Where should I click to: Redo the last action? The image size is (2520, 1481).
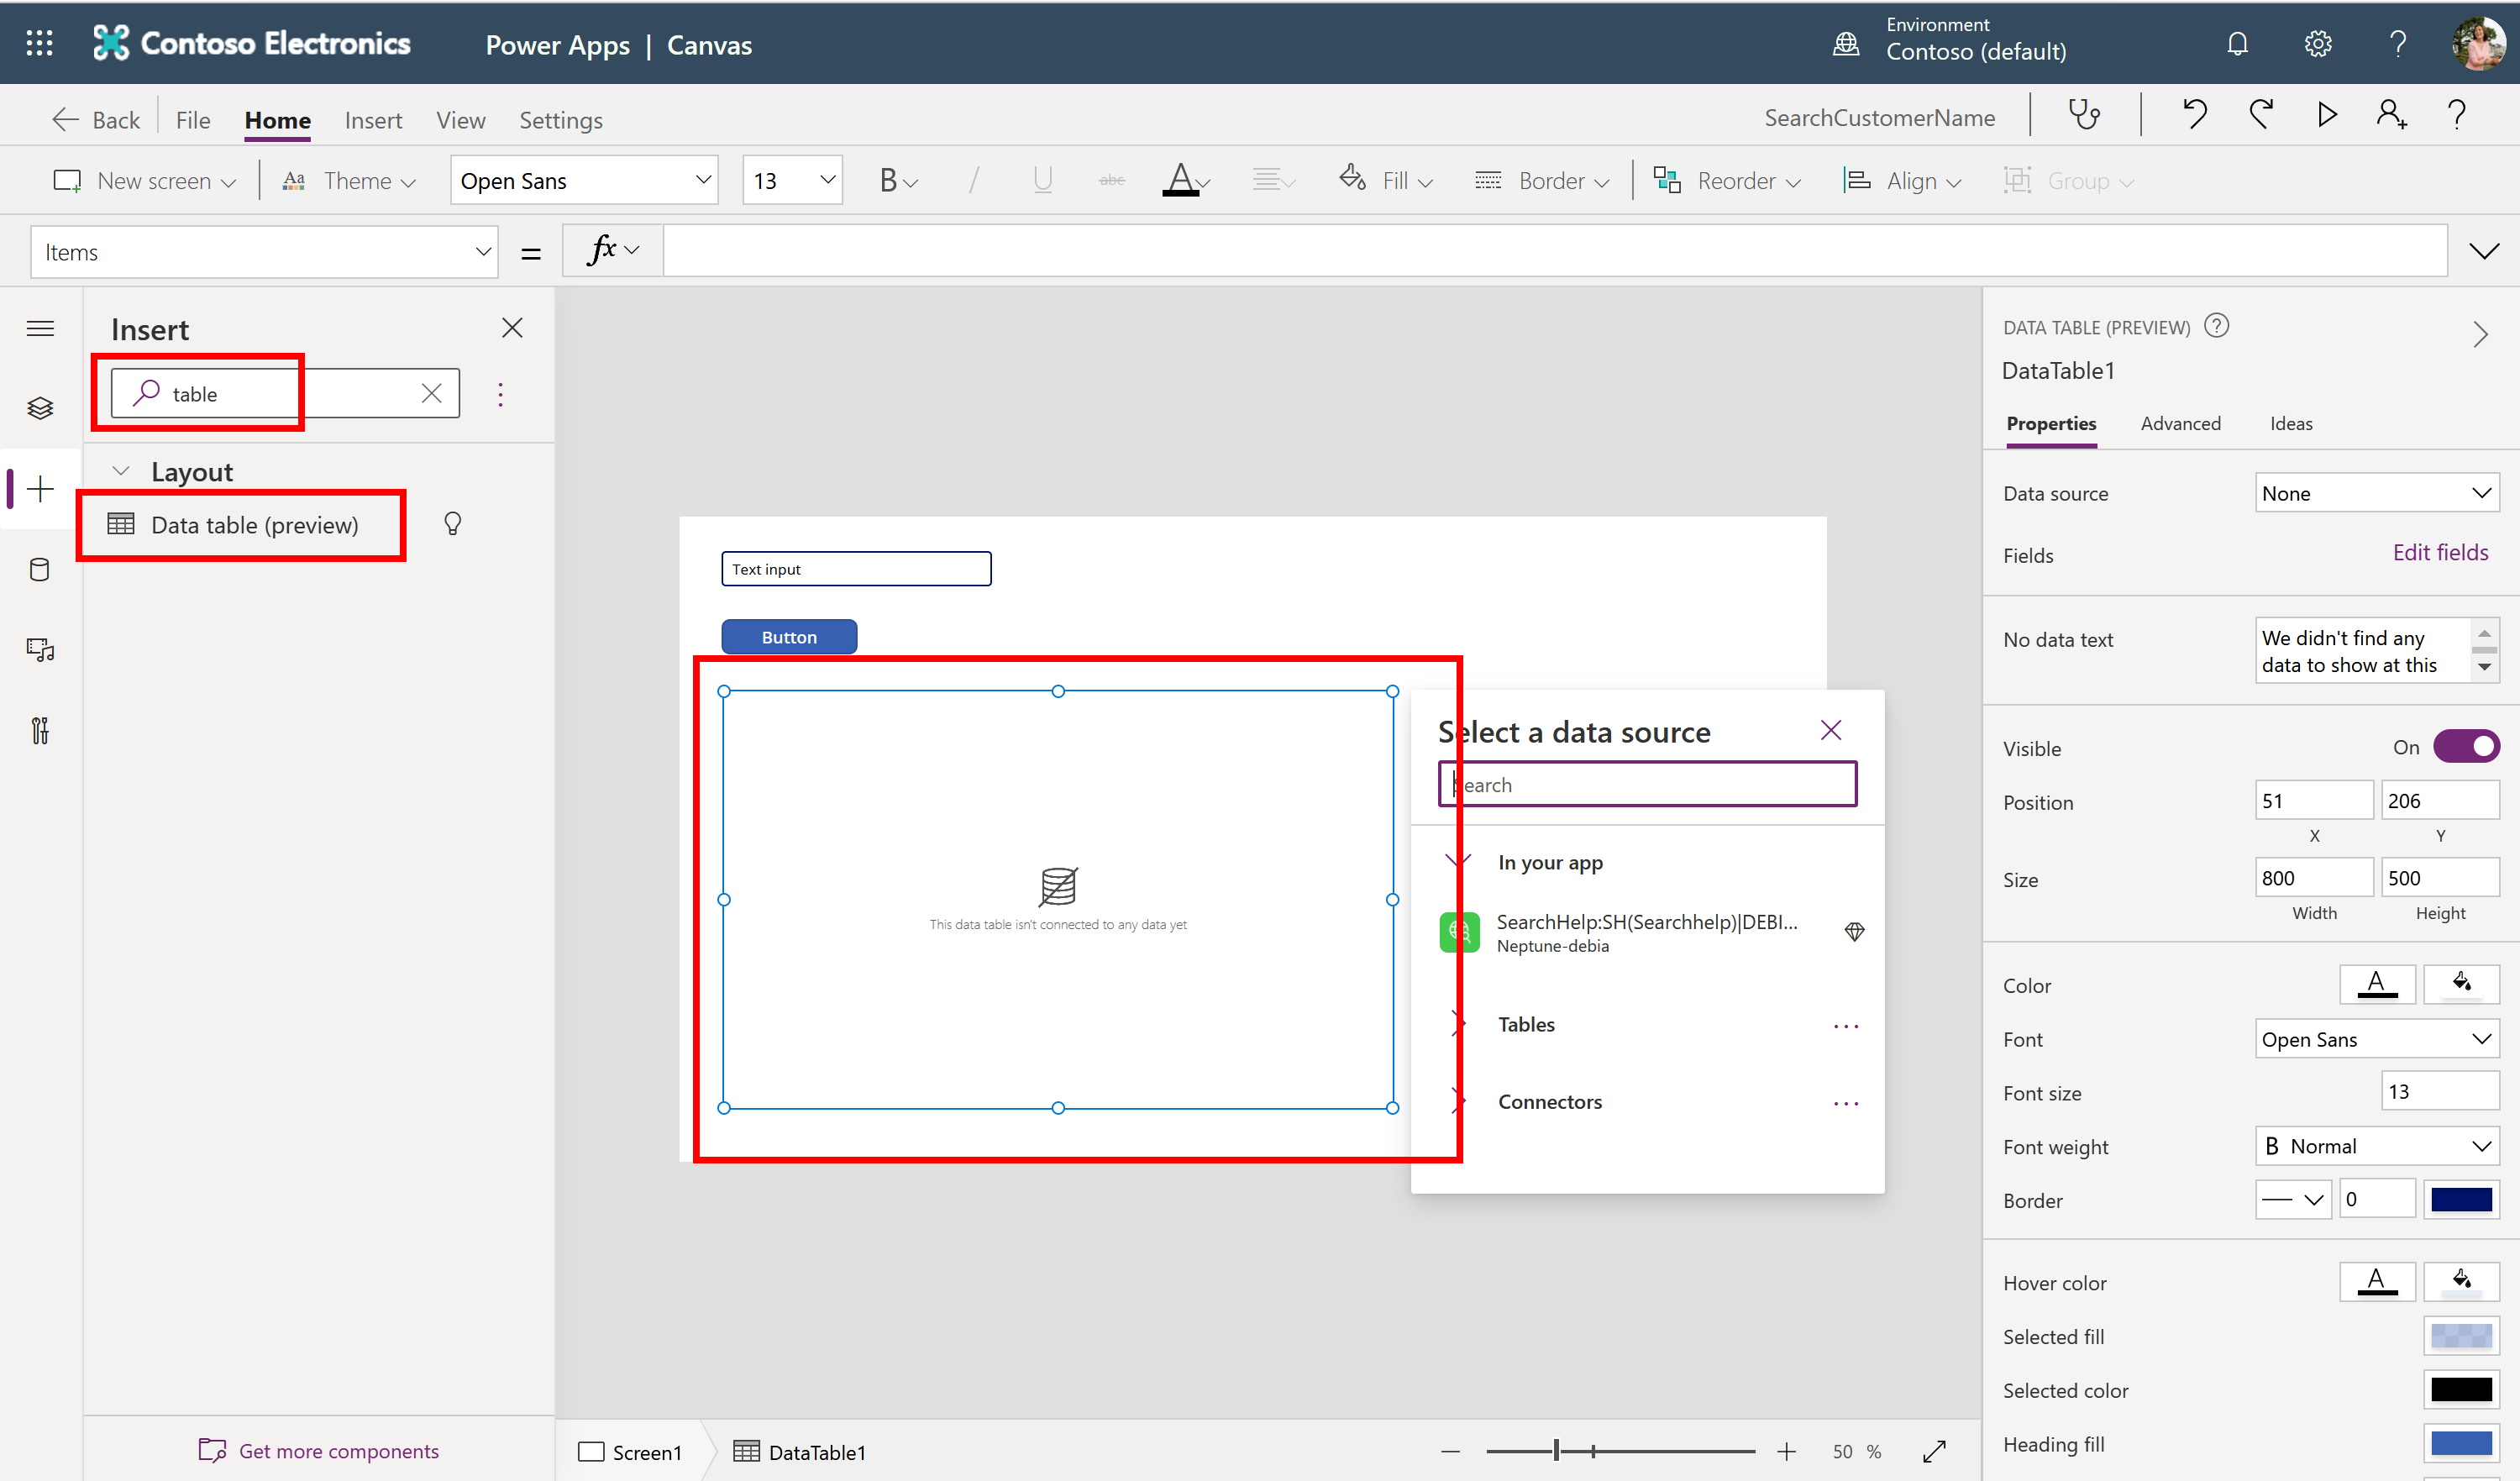point(2260,116)
